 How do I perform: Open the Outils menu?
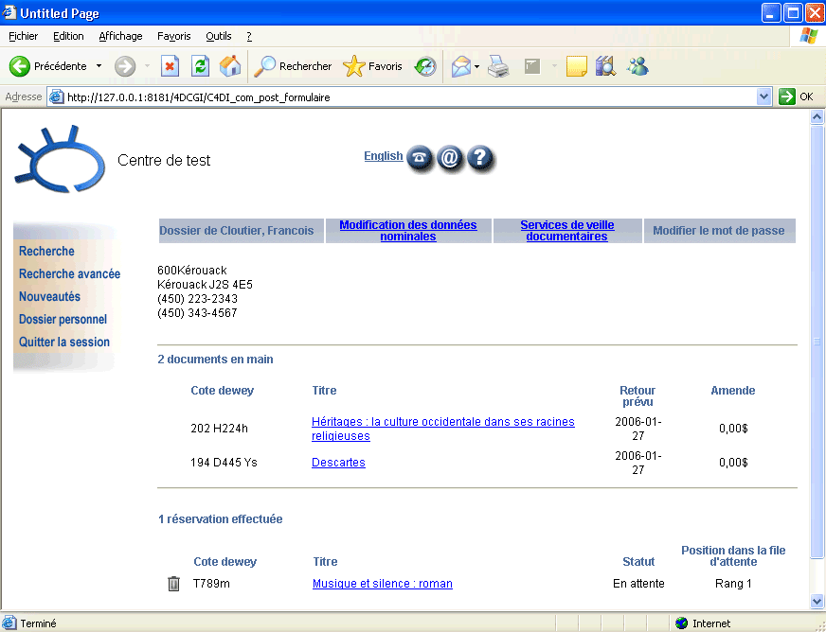coord(218,36)
